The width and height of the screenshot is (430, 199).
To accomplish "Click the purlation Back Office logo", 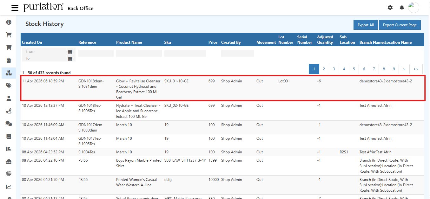I will [43, 7].
